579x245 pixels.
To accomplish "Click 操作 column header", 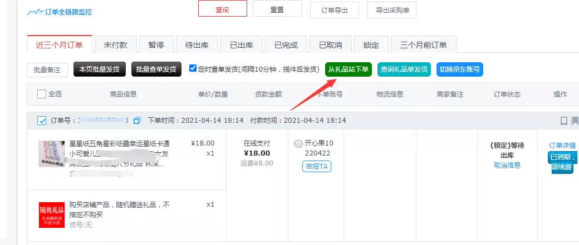I will coord(560,94).
